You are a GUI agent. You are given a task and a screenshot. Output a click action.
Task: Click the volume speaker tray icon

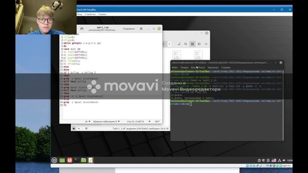(284, 160)
